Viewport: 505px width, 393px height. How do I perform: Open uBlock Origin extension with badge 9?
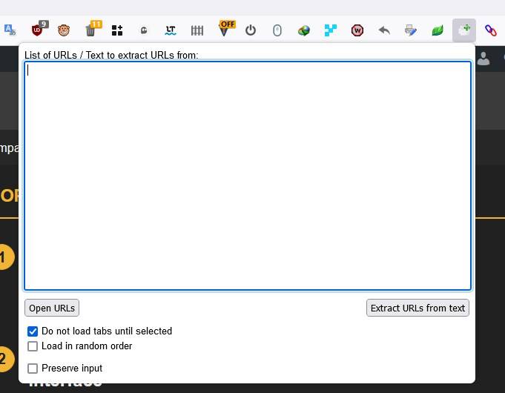tap(39, 29)
